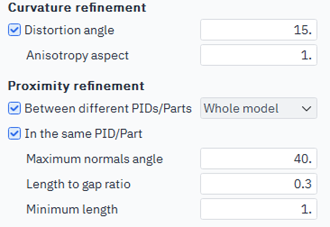Select the Anisotropy aspect input field

point(258,55)
